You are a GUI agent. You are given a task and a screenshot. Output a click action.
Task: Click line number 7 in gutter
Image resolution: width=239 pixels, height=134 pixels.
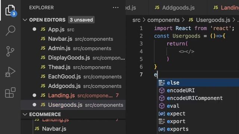point(141,74)
